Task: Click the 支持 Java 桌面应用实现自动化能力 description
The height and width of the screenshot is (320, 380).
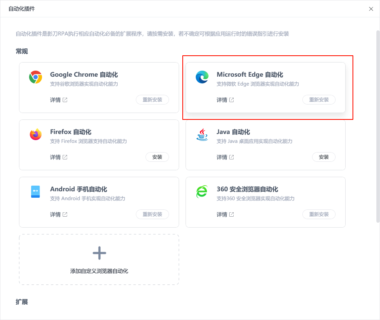Action: 254,141
